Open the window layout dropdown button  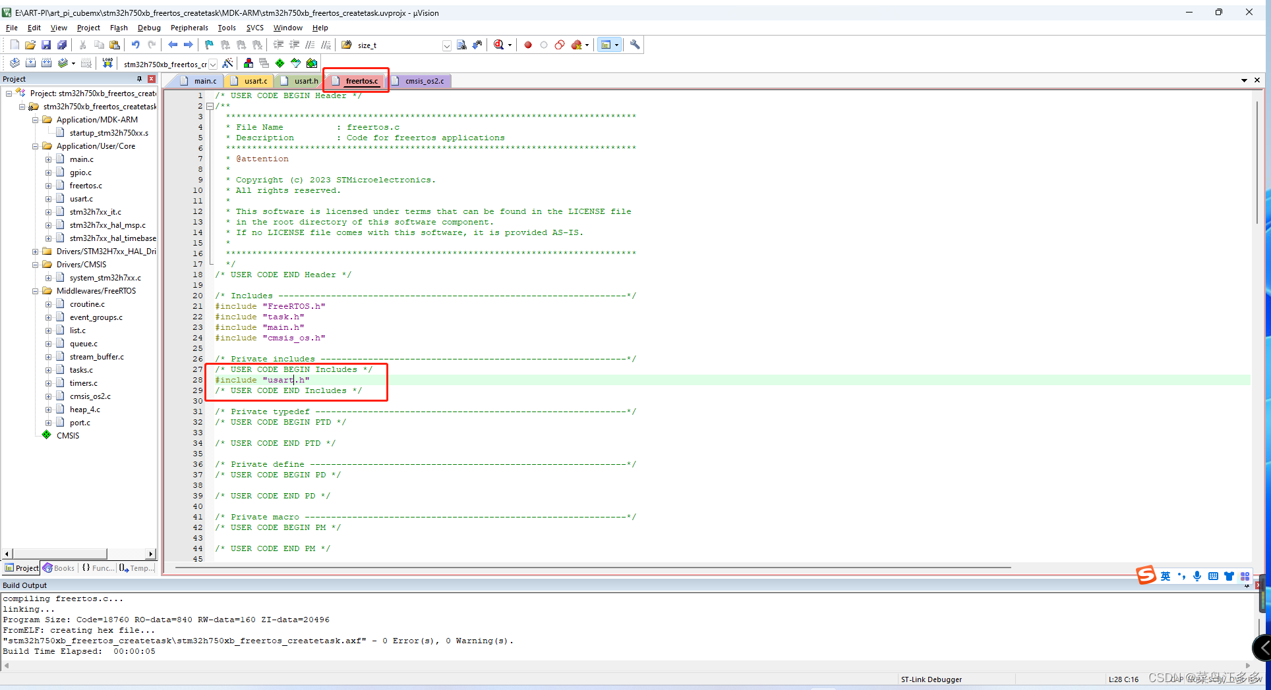click(x=617, y=45)
